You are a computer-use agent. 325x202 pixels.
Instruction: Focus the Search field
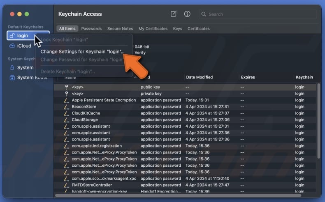(x=258, y=14)
